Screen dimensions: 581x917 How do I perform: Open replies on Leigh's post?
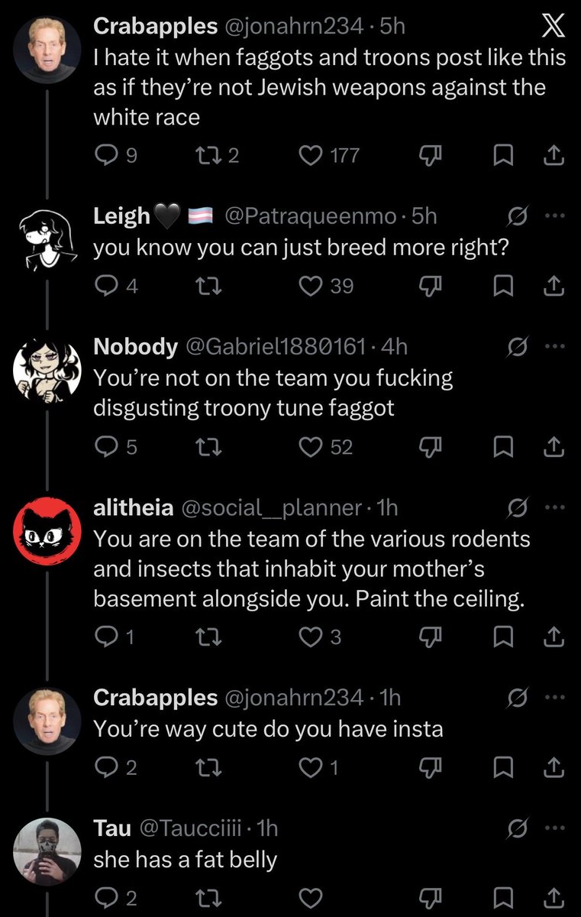105,286
